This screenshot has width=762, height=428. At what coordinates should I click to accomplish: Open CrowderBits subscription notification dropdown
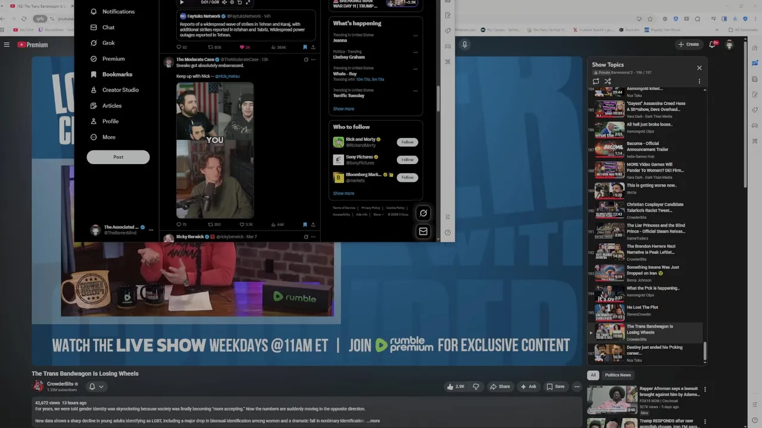click(96, 386)
